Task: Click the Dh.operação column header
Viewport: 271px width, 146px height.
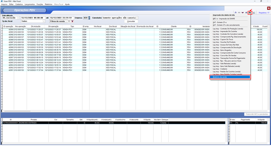Action: pyautogui.click(x=54, y=26)
